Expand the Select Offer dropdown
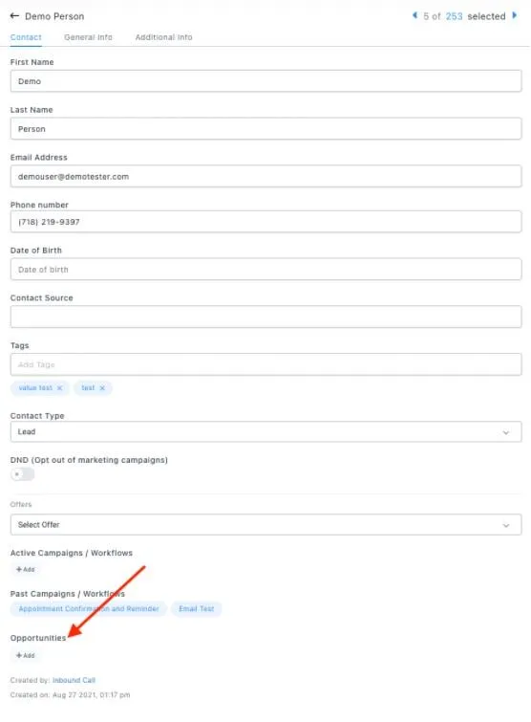 265,525
